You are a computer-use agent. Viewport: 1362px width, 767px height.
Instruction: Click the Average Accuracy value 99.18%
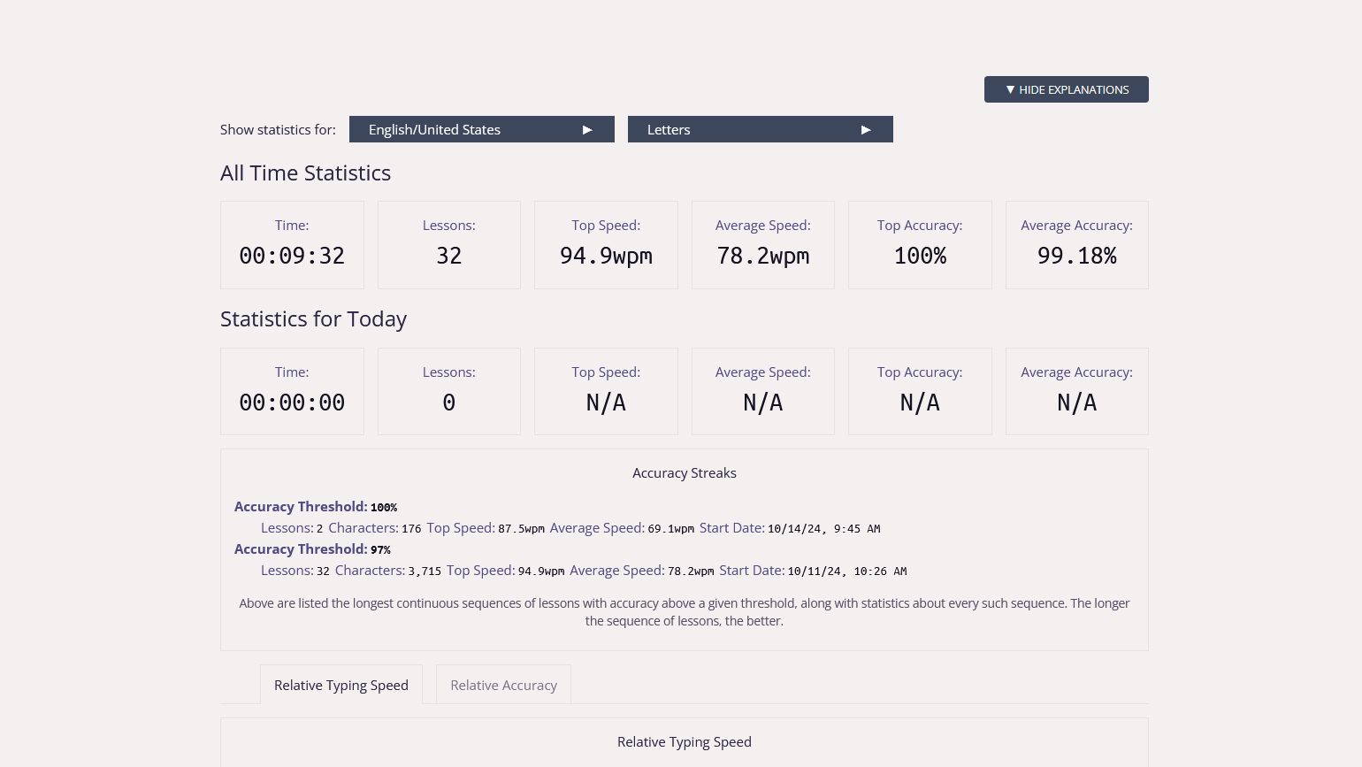[1077, 256]
